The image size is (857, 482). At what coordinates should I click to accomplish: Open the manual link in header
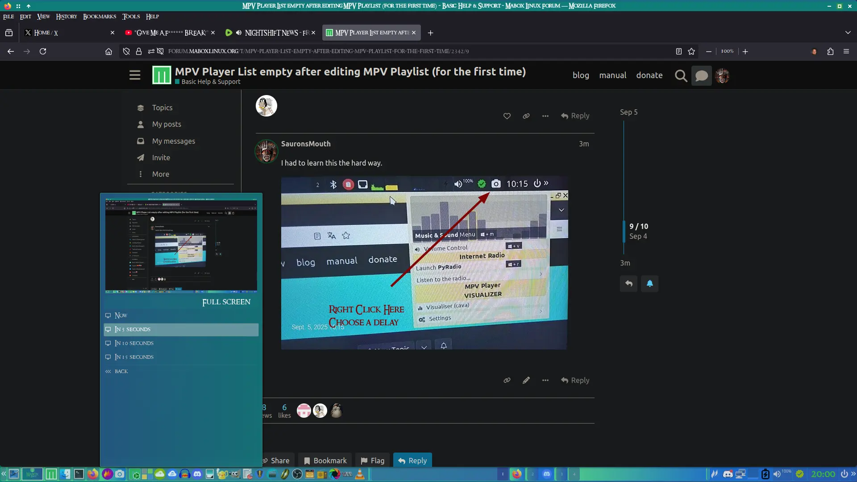pyautogui.click(x=612, y=75)
